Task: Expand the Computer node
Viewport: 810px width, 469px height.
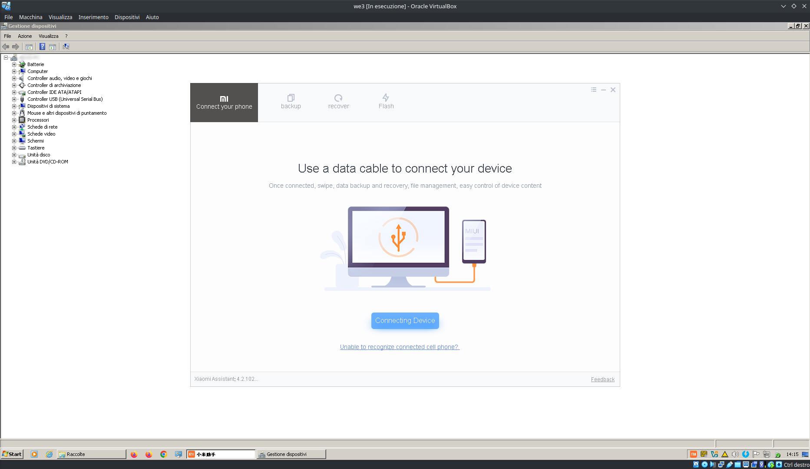Action: [14, 71]
